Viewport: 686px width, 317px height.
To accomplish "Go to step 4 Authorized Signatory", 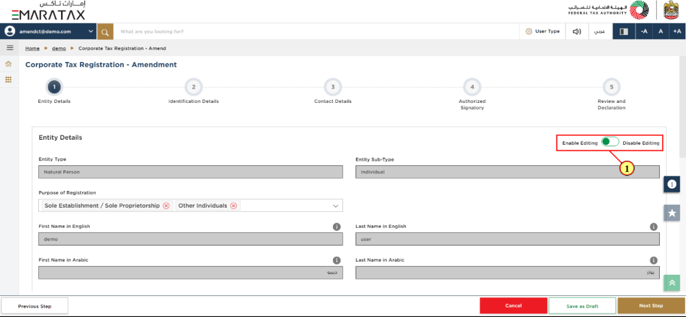I will 472,88.
